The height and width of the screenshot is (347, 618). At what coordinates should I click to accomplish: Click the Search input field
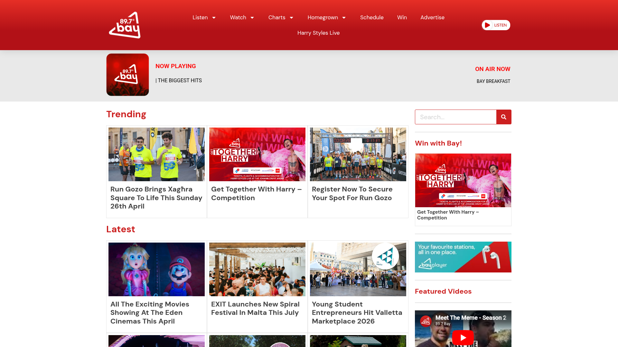point(455,117)
